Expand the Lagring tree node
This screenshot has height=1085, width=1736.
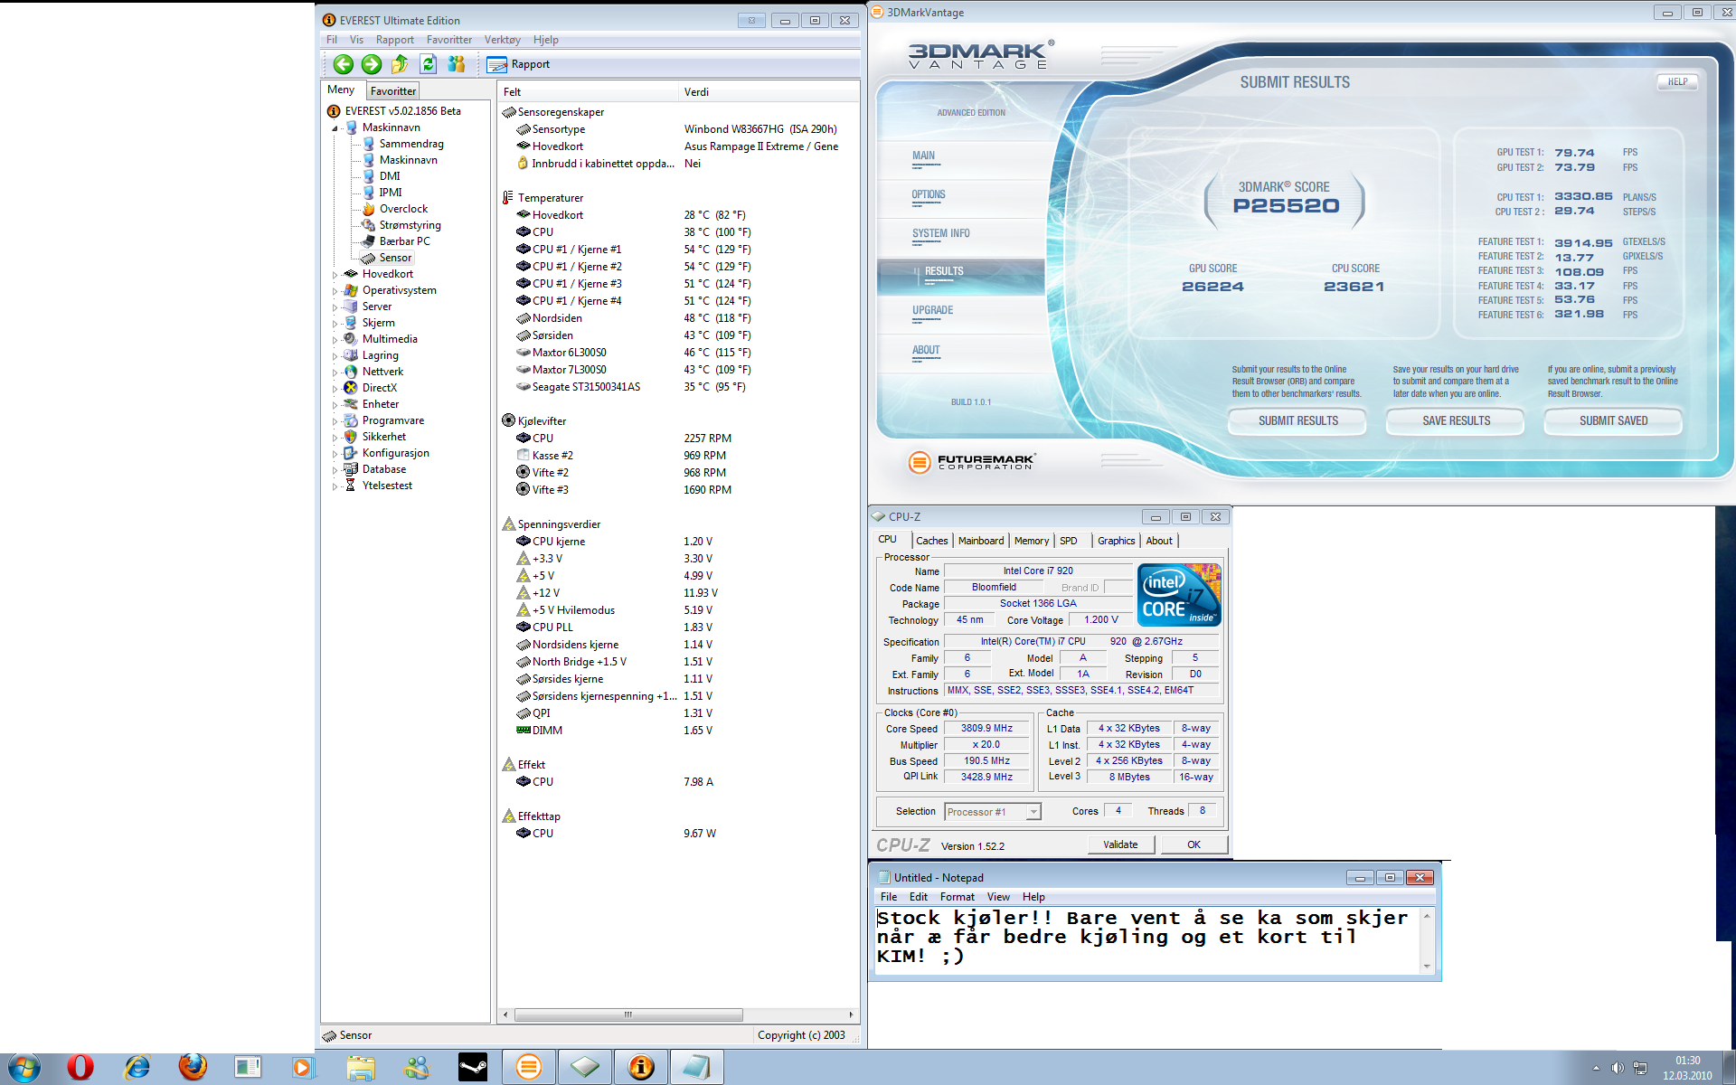pos(335,356)
